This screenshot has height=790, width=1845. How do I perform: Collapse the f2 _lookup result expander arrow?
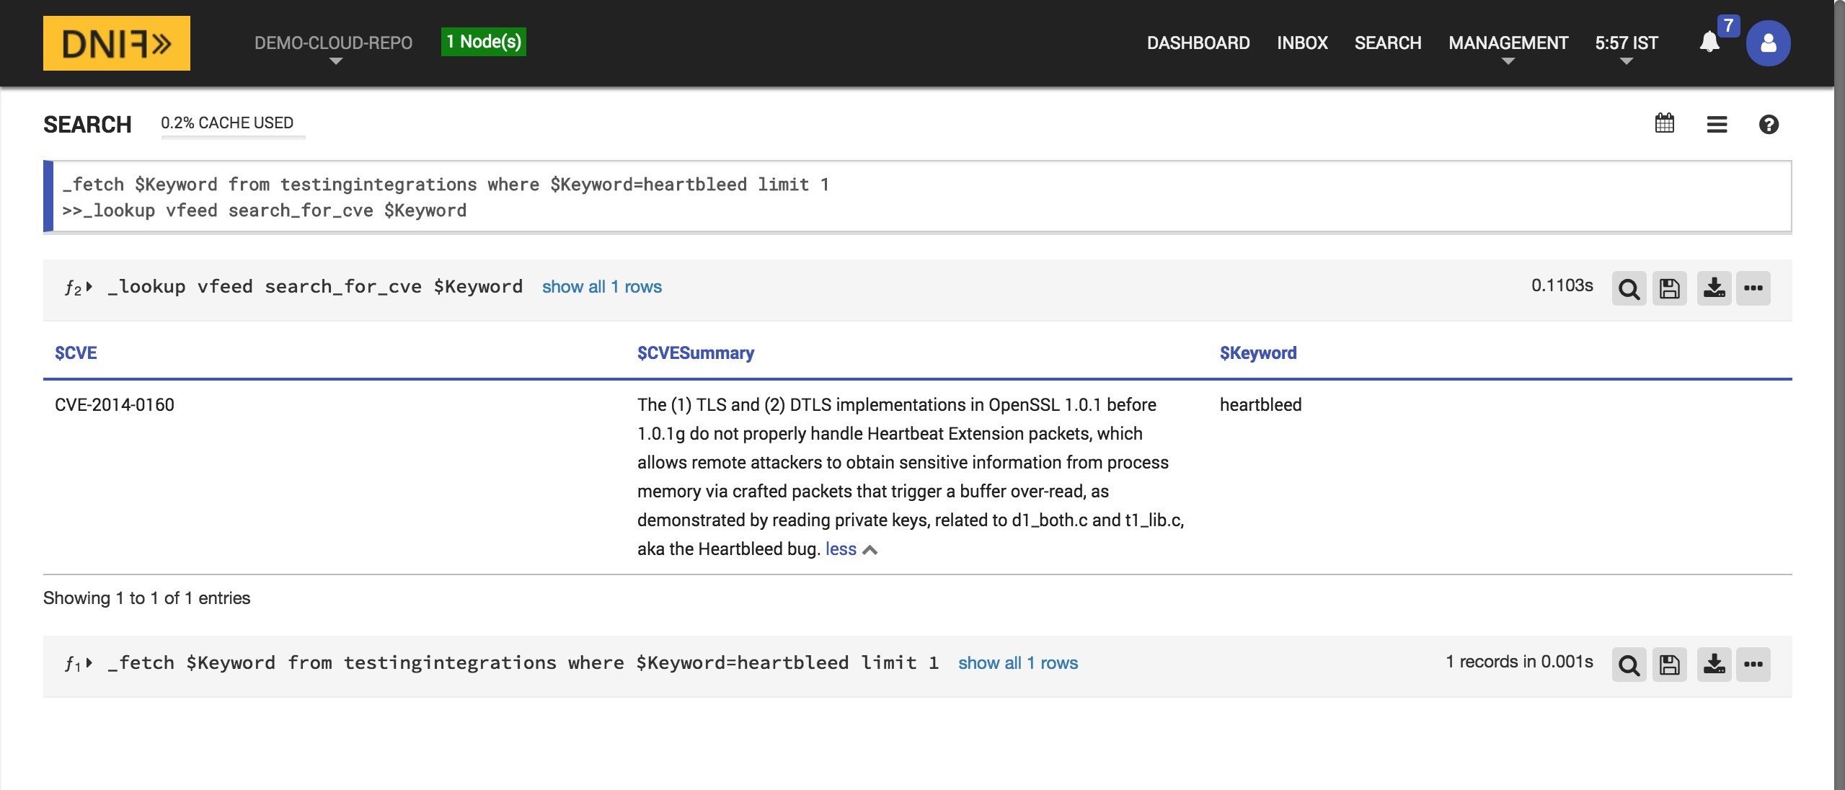click(x=89, y=287)
